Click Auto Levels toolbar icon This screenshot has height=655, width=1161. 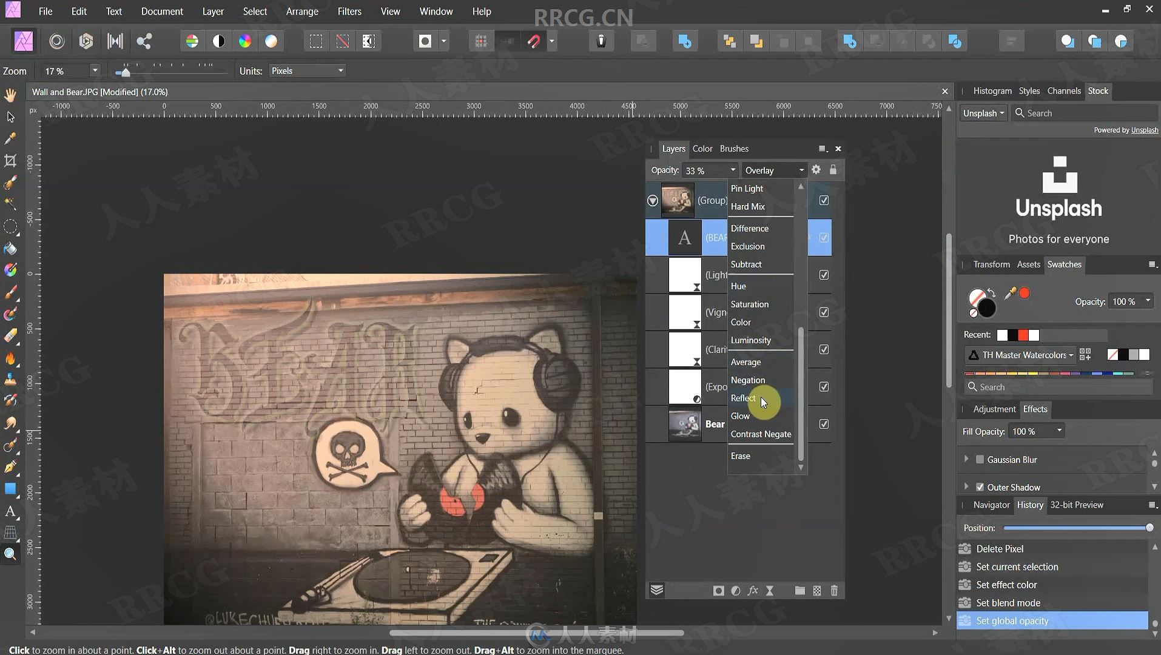192,41
